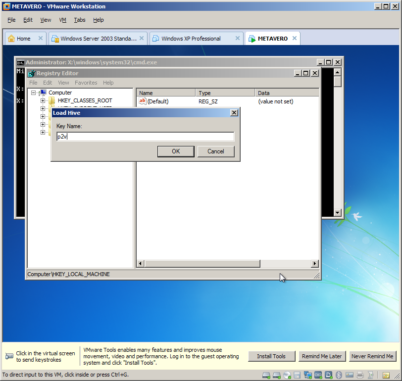Click the "(value not set)" data cell
402x381 pixels.
(276, 101)
